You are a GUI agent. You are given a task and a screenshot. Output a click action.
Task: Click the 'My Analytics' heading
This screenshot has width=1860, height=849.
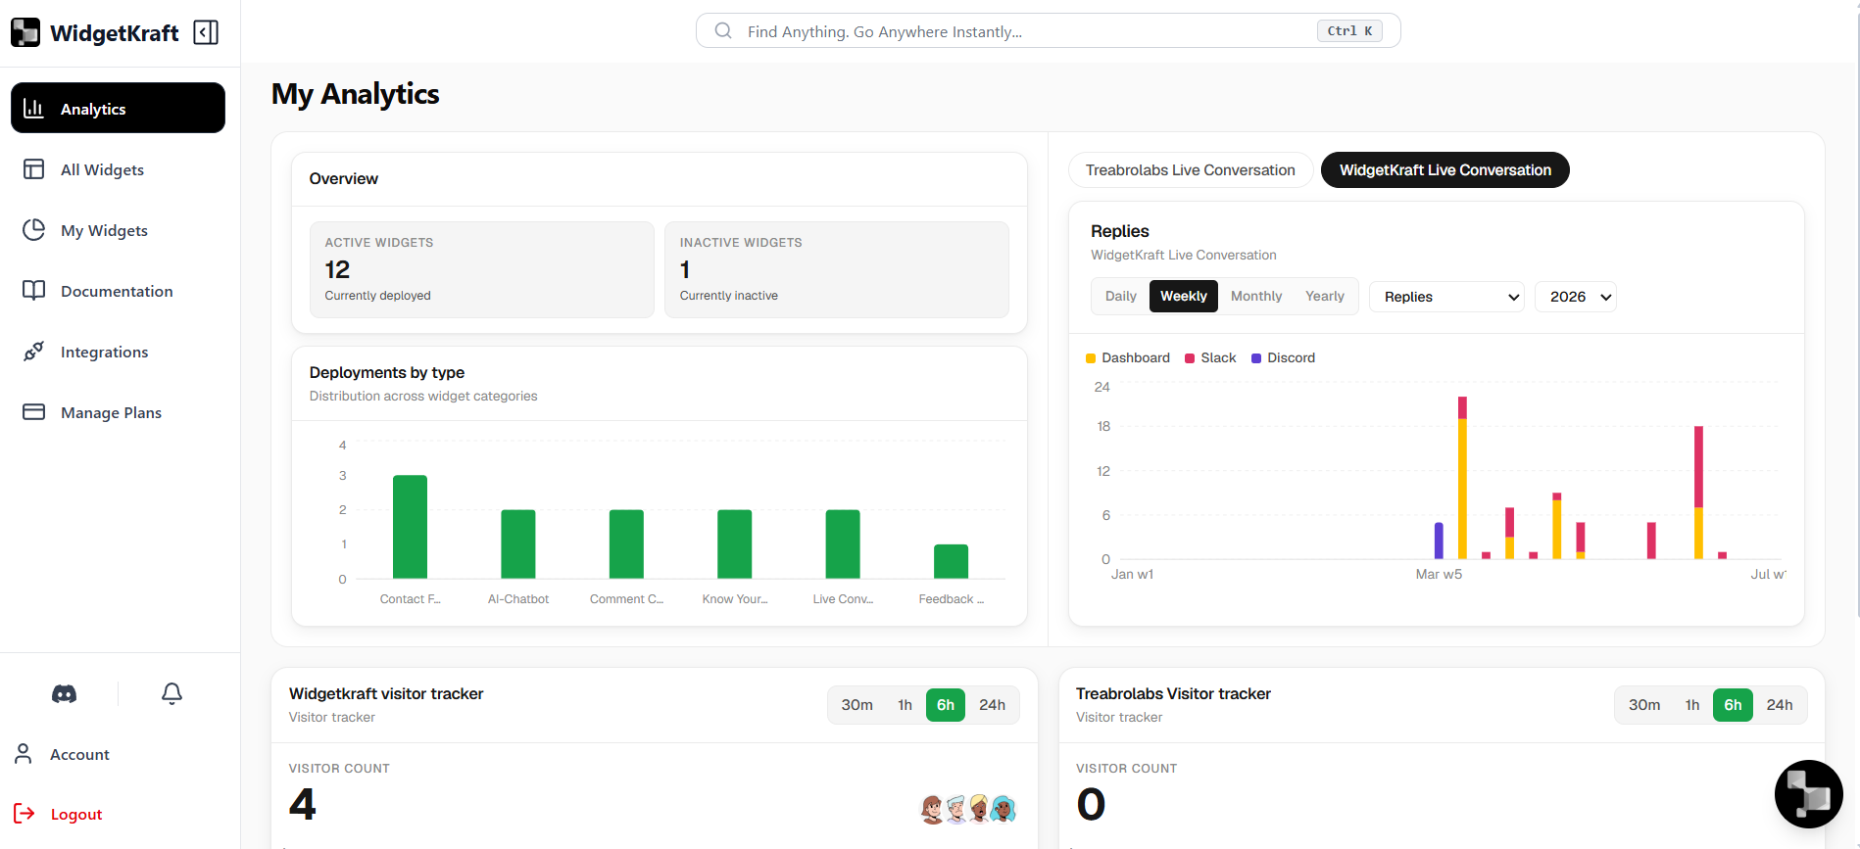tap(356, 94)
